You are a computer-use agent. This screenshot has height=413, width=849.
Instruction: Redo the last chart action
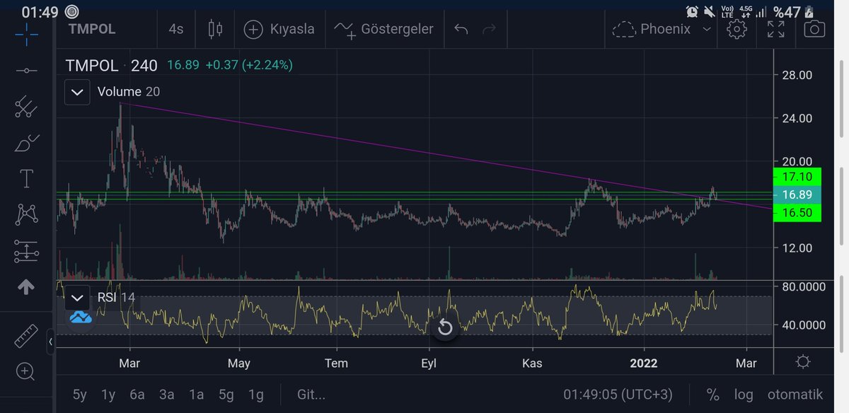[489, 29]
